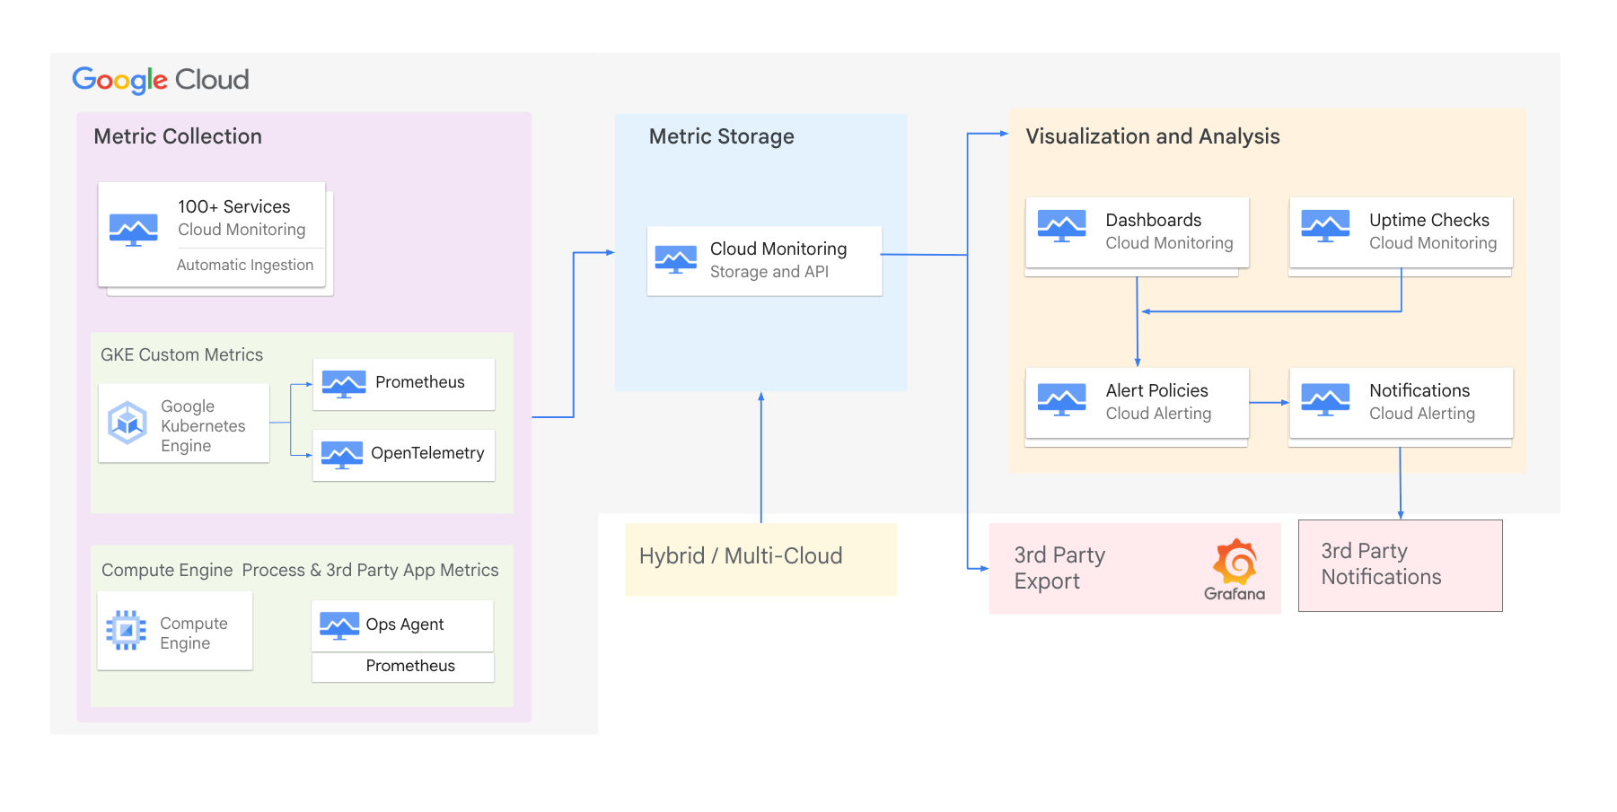The image size is (1617, 812).
Task: Click the GKE Custom Metrics heading
Action: click(x=181, y=354)
